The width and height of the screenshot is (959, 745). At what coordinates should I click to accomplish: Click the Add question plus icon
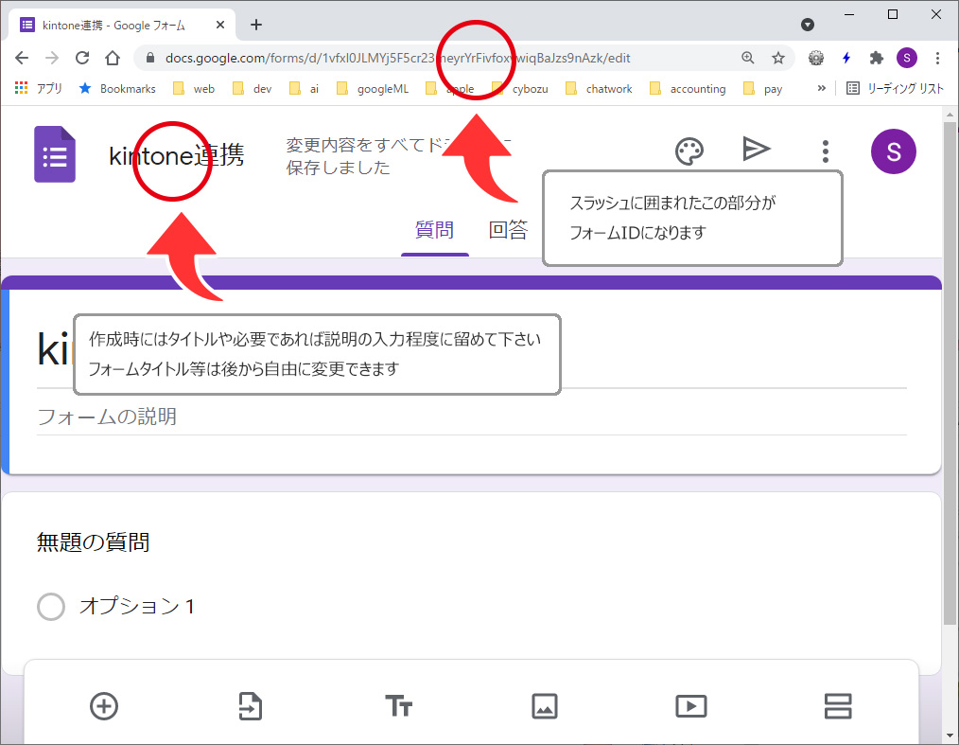(x=104, y=706)
